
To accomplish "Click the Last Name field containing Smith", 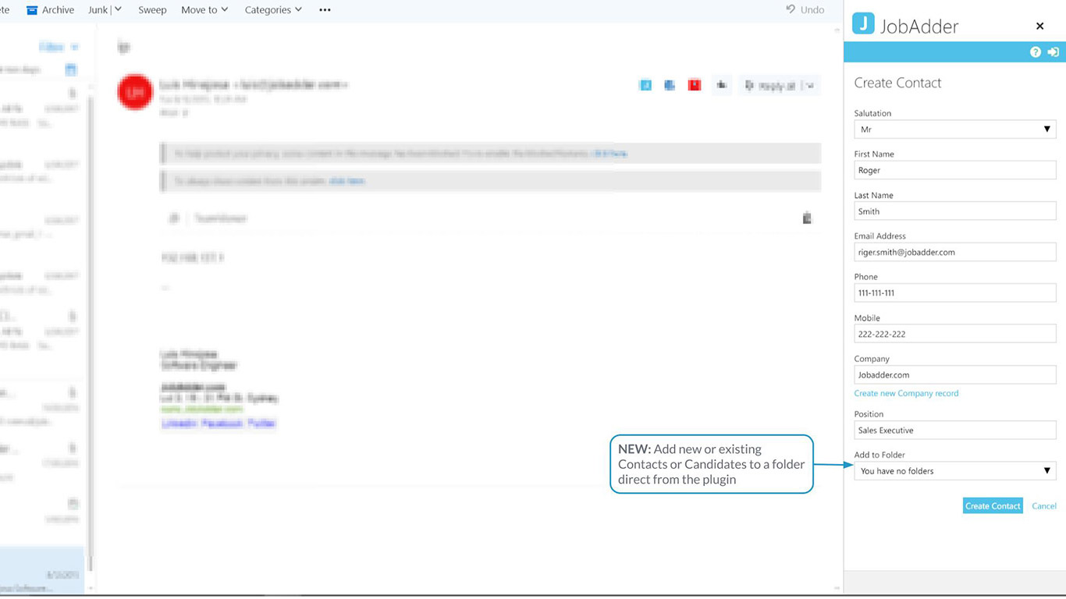I will coord(955,211).
